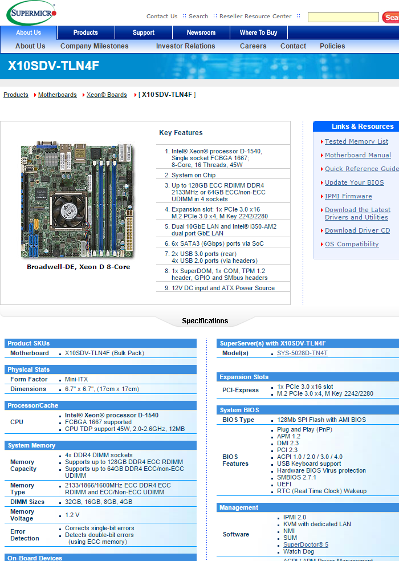Click the Supermicro logo
The width and height of the screenshot is (399, 561).
[x=31, y=13]
